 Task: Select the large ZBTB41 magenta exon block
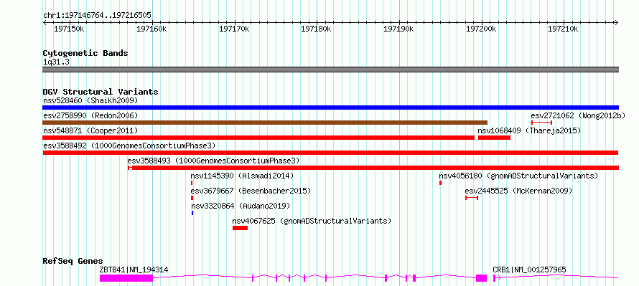[x=126, y=278]
